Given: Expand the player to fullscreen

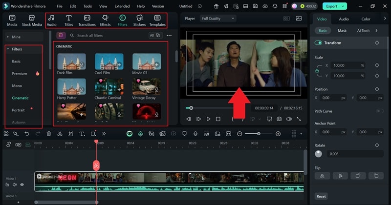Looking at the screenshot, I should coord(299,119).
